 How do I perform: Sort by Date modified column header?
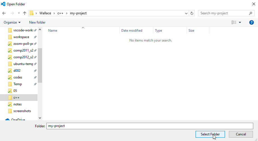click(132, 31)
